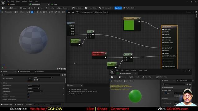Switch to the Preview Scene Settings tab
The width and height of the screenshot is (198, 111).
click(24, 72)
